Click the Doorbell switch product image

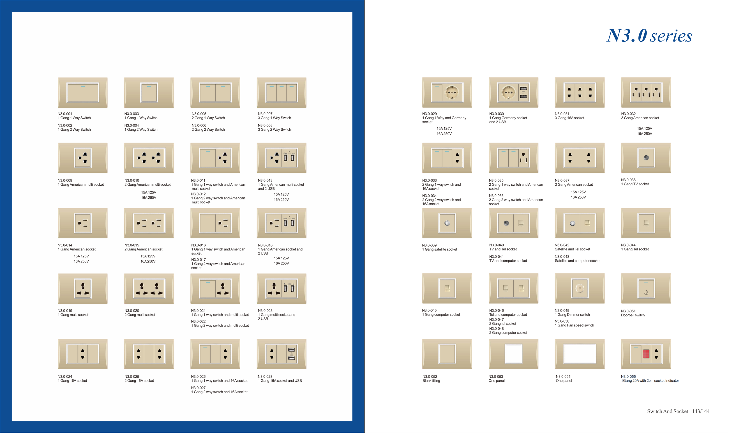[x=646, y=289]
